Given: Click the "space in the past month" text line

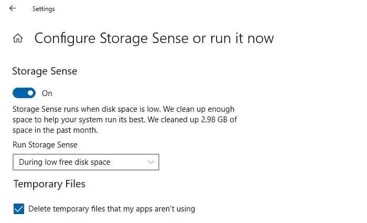Looking at the screenshot, I should (x=56, y=130).
